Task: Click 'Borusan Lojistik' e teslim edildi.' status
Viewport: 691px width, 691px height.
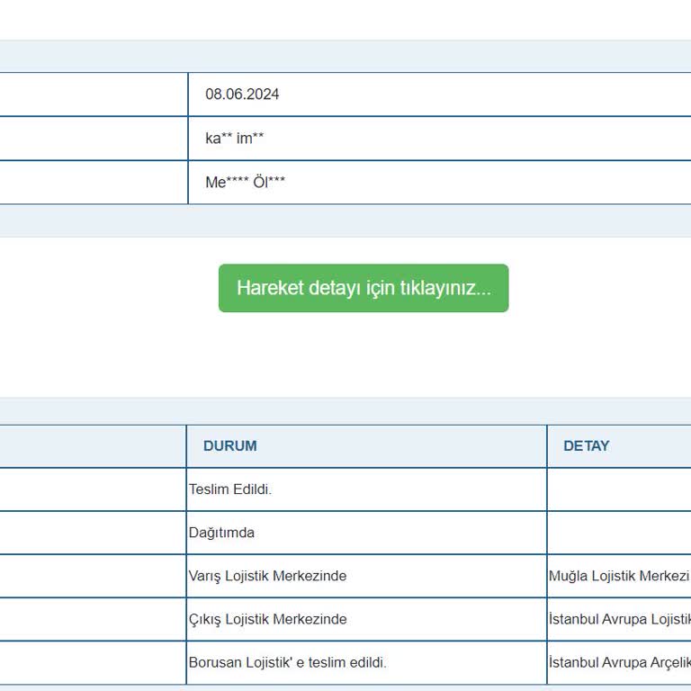Action: [287, 662]
